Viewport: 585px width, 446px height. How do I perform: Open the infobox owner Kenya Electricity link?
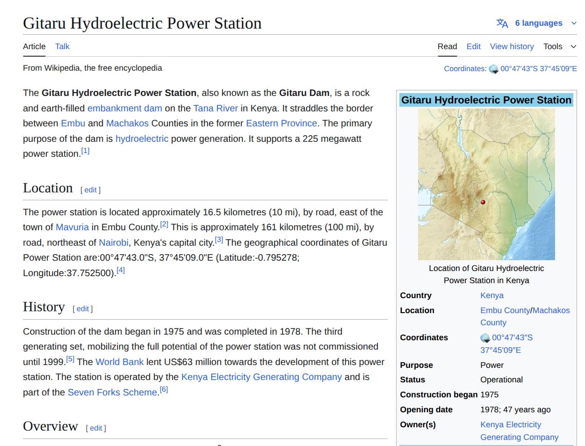[x=519, y=431]
